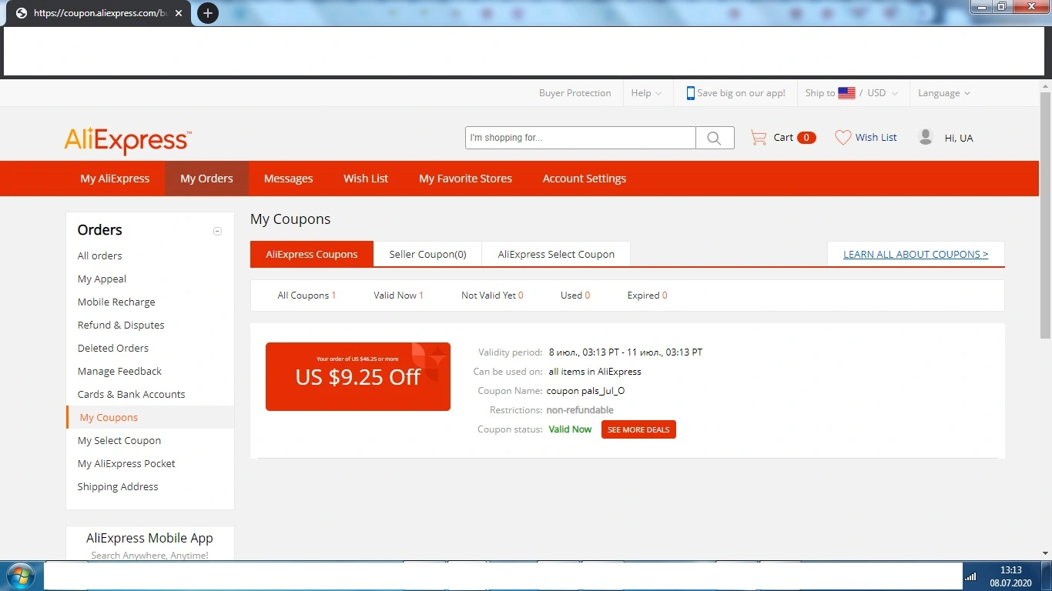
Task: Click the SEE MORE DEALS button
Action: pyautogui.click(x=638, y=429)
